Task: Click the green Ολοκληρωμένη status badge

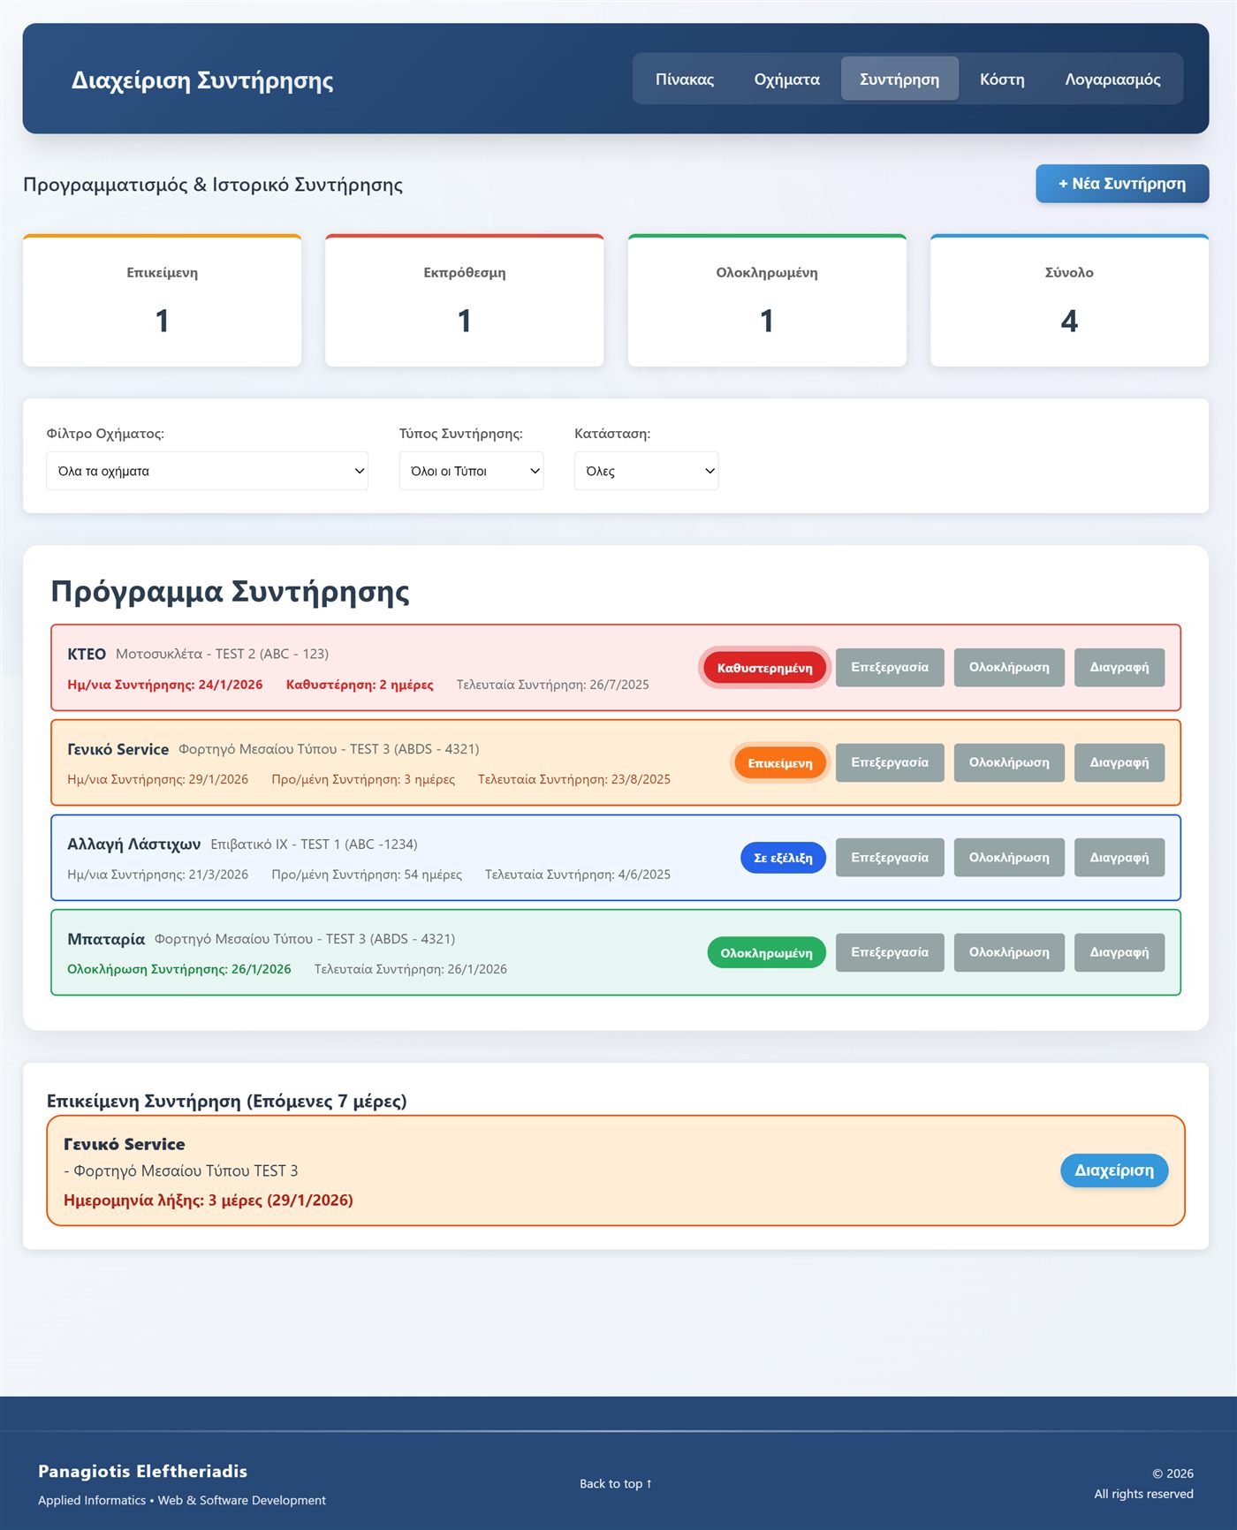Action: [766, 953]
